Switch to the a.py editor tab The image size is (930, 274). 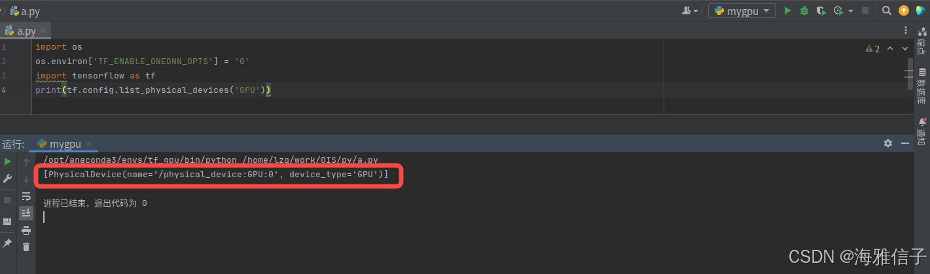[26, 31]
